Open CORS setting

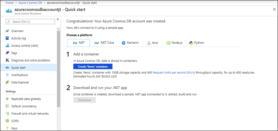point(29,121)
